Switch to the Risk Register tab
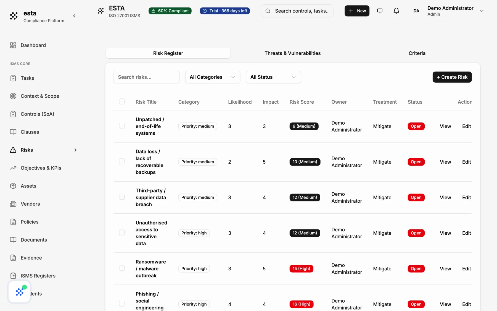This screenshot has height=311, width=497. pyautogui.click(x=168, y=53)
